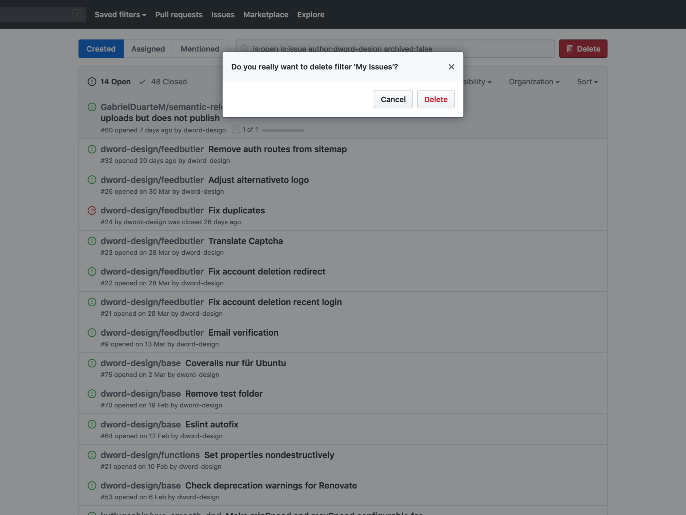Image resolution: width=686 pixels, height=515 pixels.
Task: Open the Pull requests menu item
Action: (179, 15)
